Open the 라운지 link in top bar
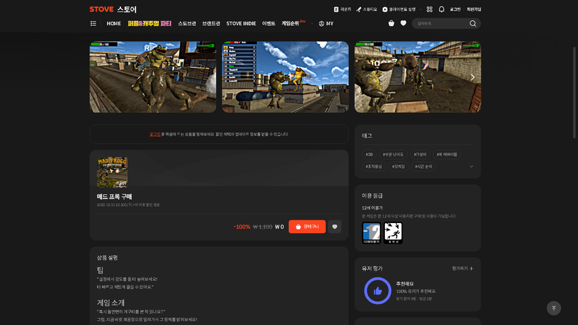 tap(343, 10)
